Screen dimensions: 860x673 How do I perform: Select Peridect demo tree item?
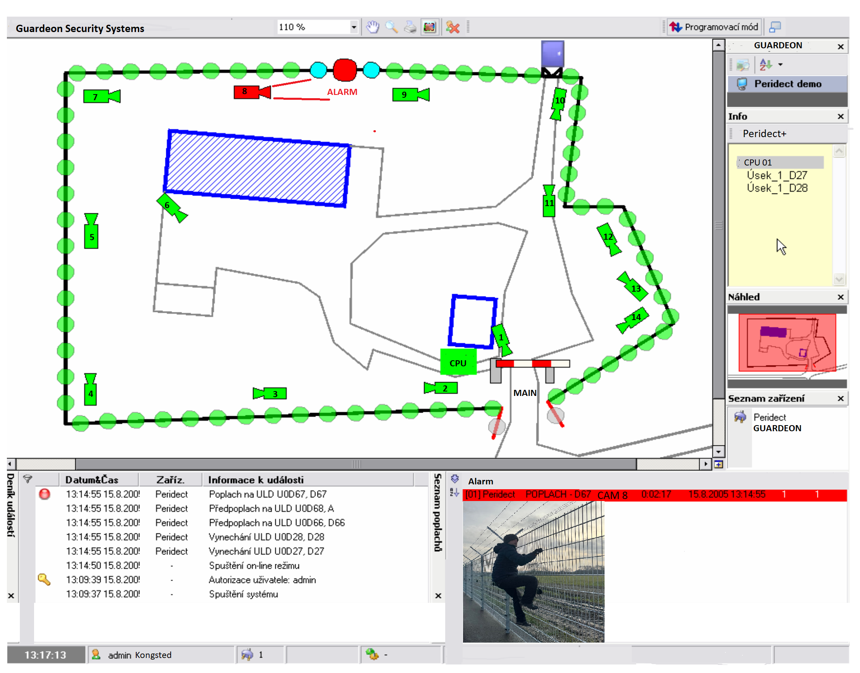[x=787, y=84]
